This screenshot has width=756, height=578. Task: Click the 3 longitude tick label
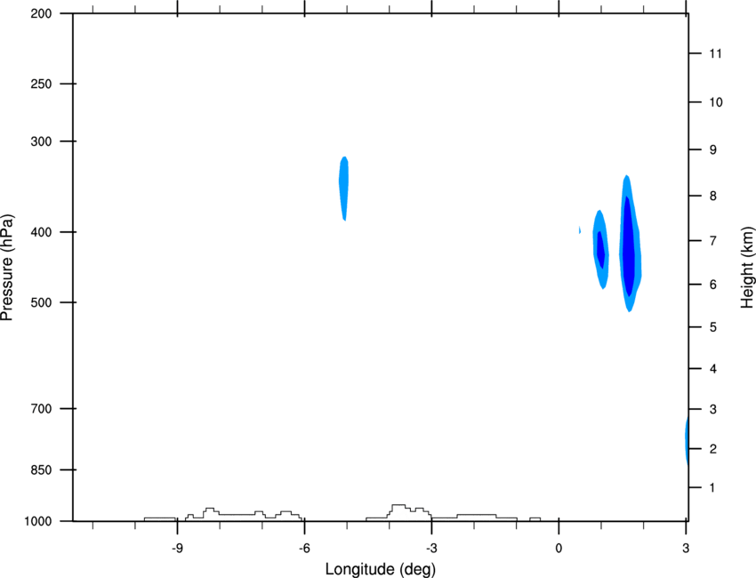(686, 548)
